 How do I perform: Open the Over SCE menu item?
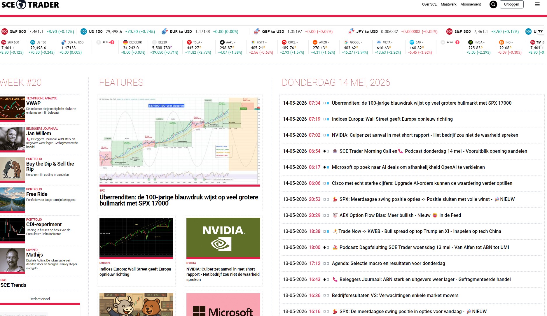pyautogui.click(x=429, y=4)
